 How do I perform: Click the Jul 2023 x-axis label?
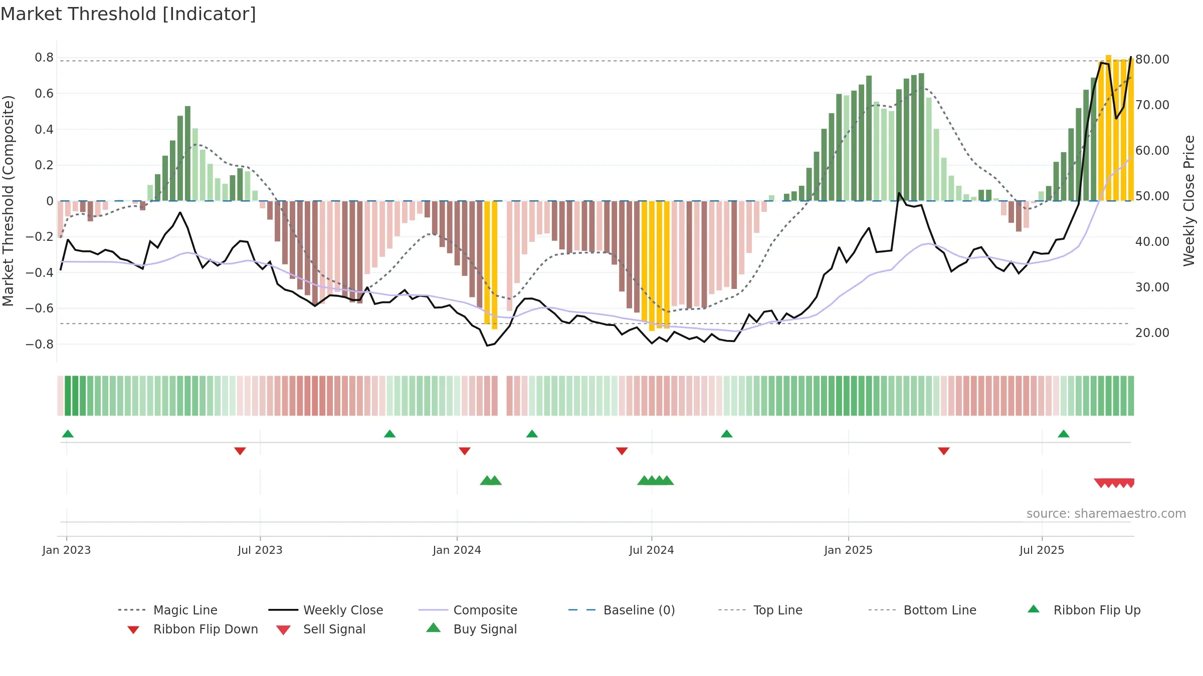point(260,550)
